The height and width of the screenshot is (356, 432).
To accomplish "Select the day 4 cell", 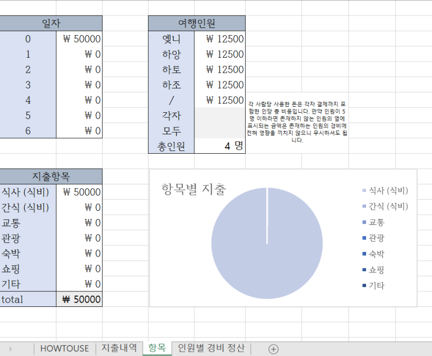I will [x=28, y=100].
